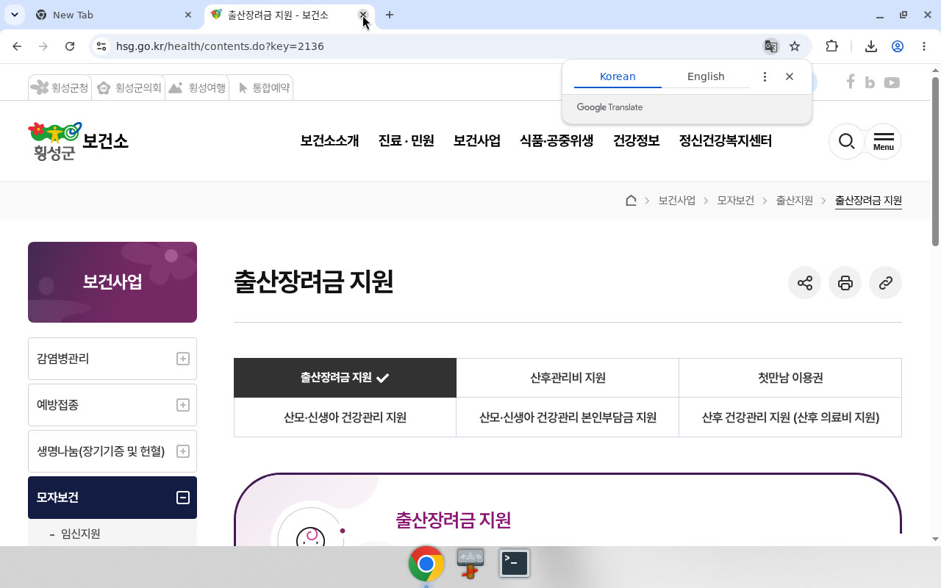Open the Facebook icon in the header

(851, 82)
